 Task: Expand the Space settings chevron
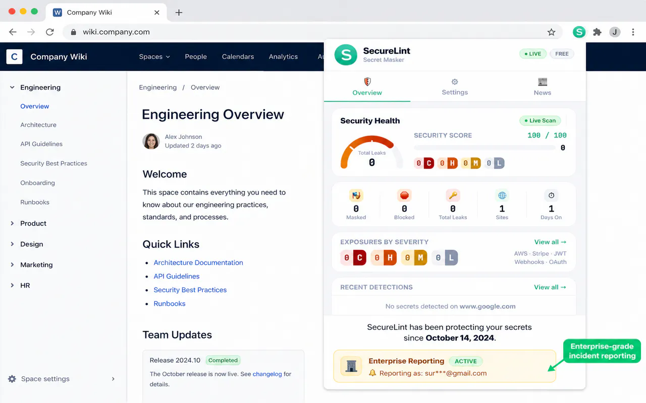[x=113, y=379]
